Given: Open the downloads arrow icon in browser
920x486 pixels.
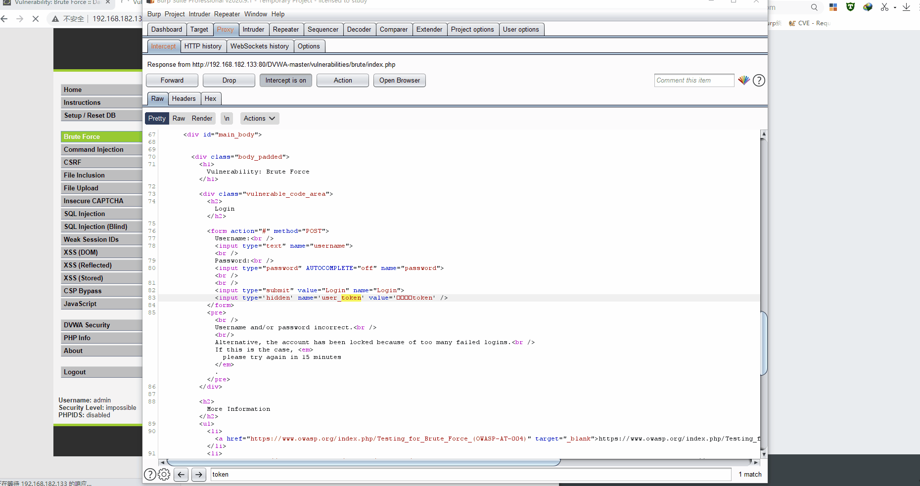Looking at the screenshot, I should [906, 7].
